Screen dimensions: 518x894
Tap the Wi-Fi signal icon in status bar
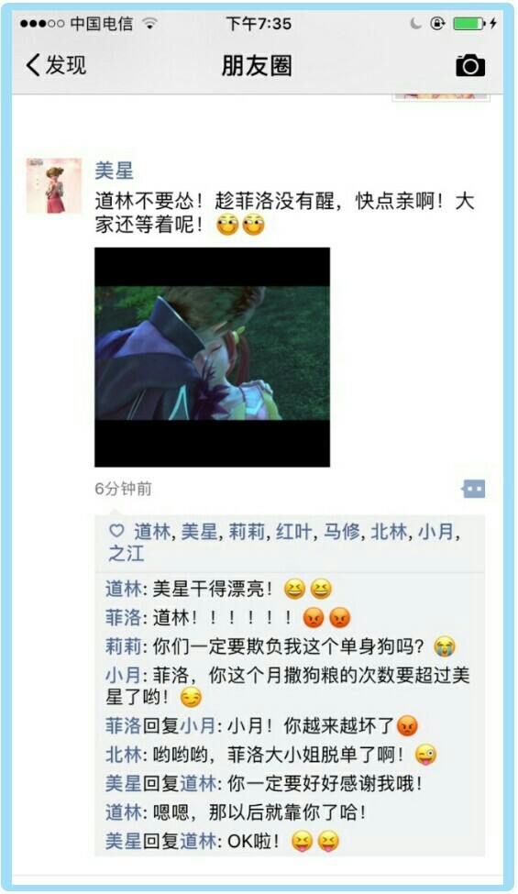[x=149, y=23]
